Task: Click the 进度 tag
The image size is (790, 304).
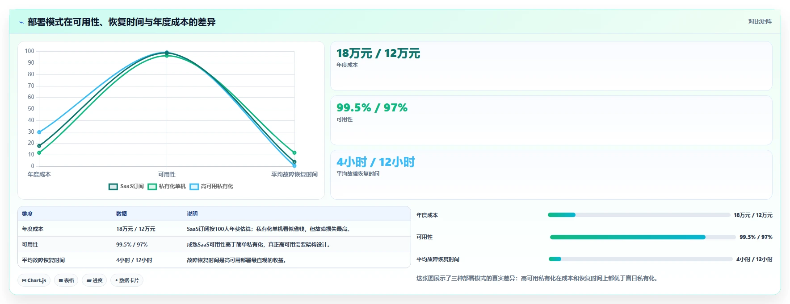Action: pyautogui.click(x=94, y=280)
